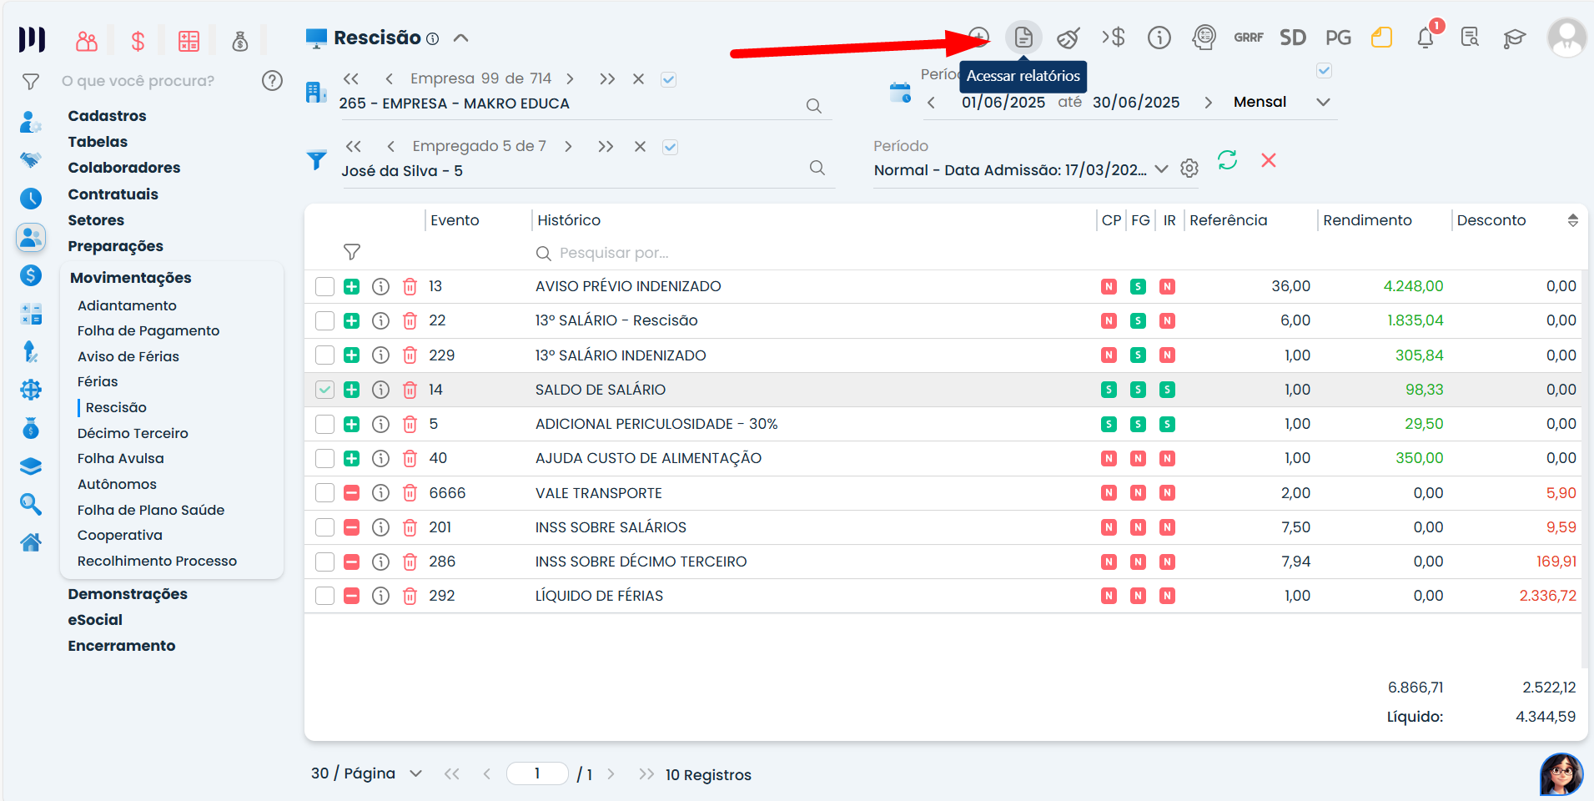
Task: Go to the next Empregado
Action: tap(568, 147)
